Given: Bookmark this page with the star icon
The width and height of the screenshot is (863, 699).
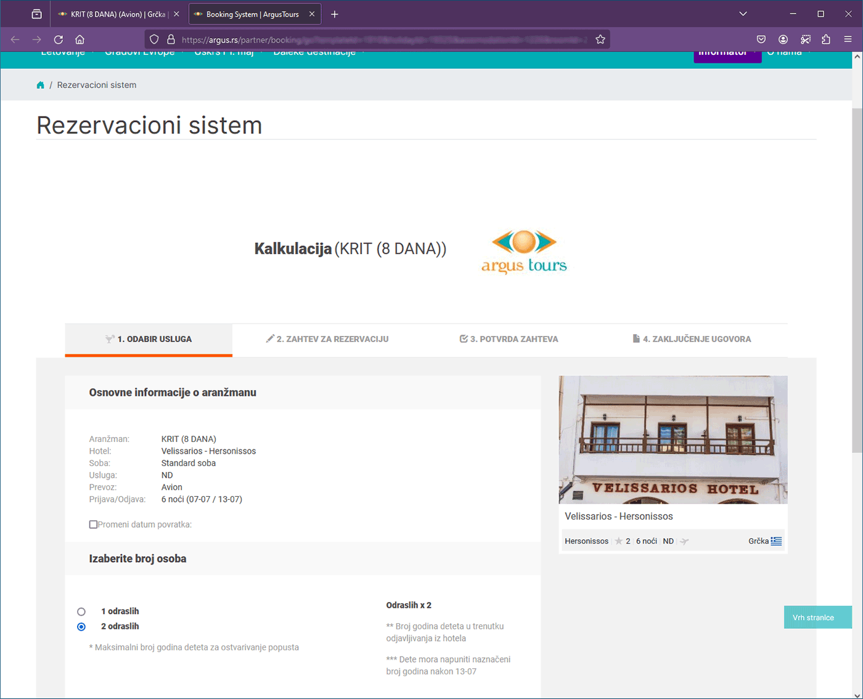Looking at the screenshot, I should pos(600,39).
